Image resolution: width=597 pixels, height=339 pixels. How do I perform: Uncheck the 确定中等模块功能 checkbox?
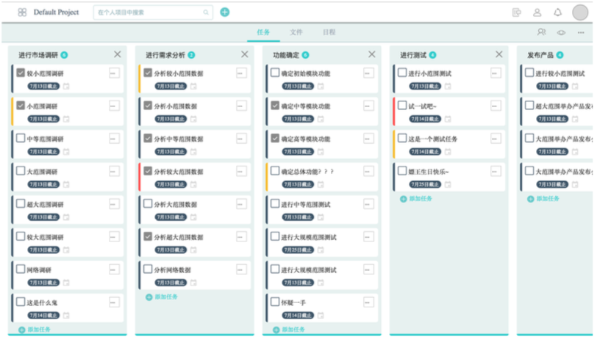[275, 105]
